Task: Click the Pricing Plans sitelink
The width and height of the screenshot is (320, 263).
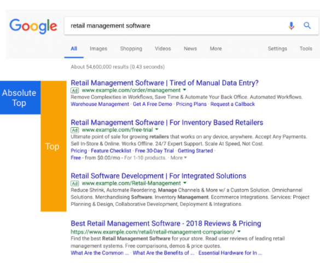Action: 191,104
